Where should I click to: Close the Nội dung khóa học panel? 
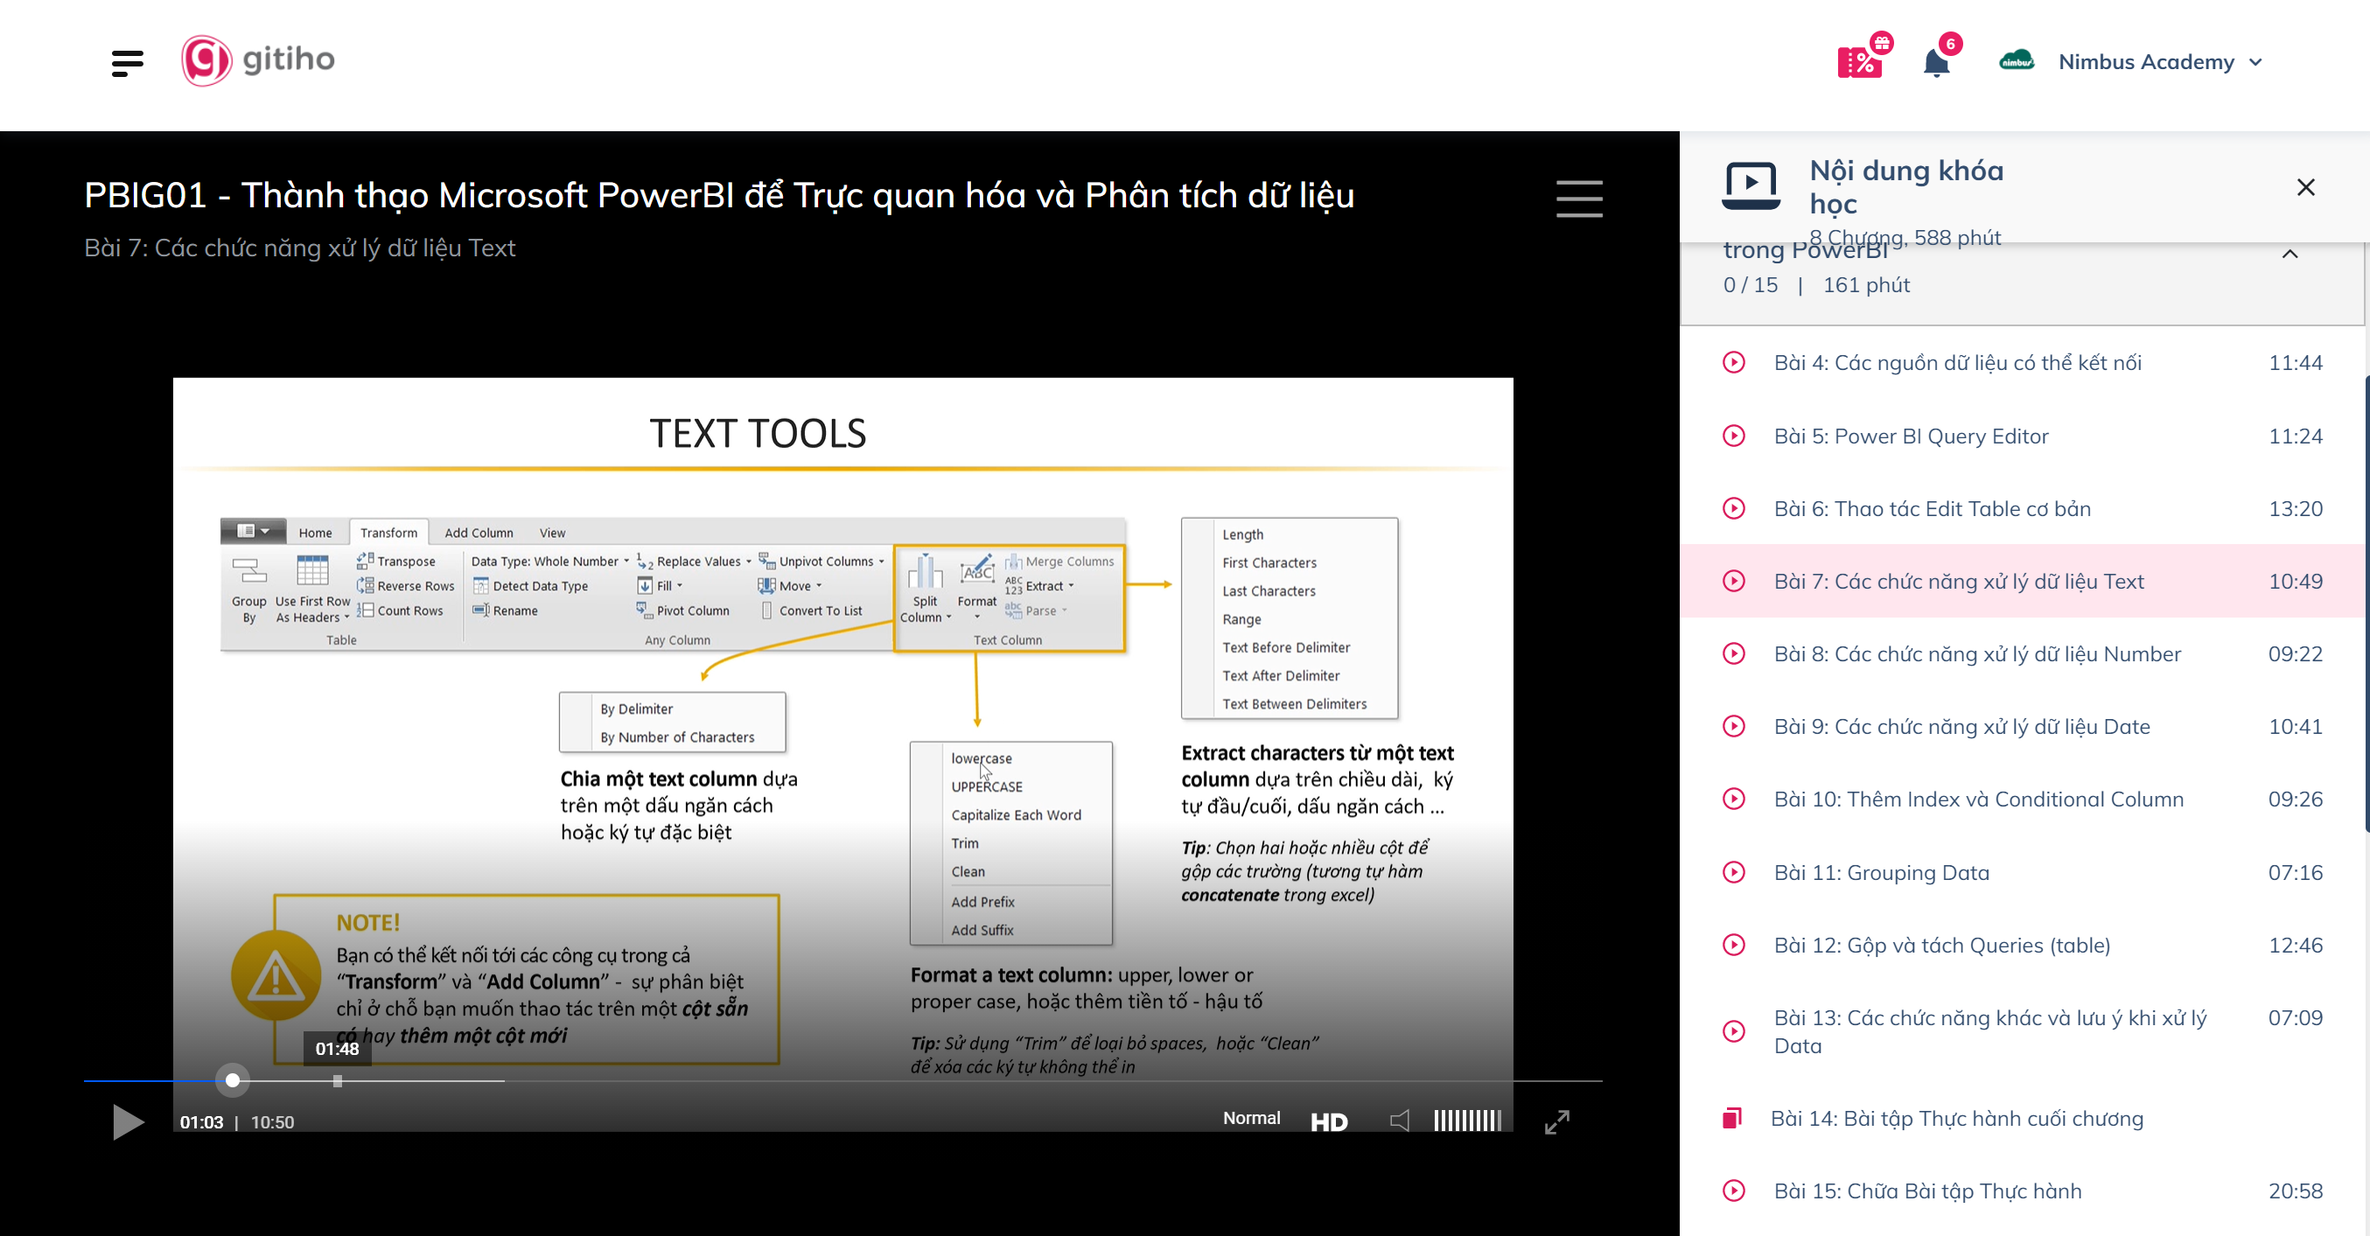pos(2304,187)
